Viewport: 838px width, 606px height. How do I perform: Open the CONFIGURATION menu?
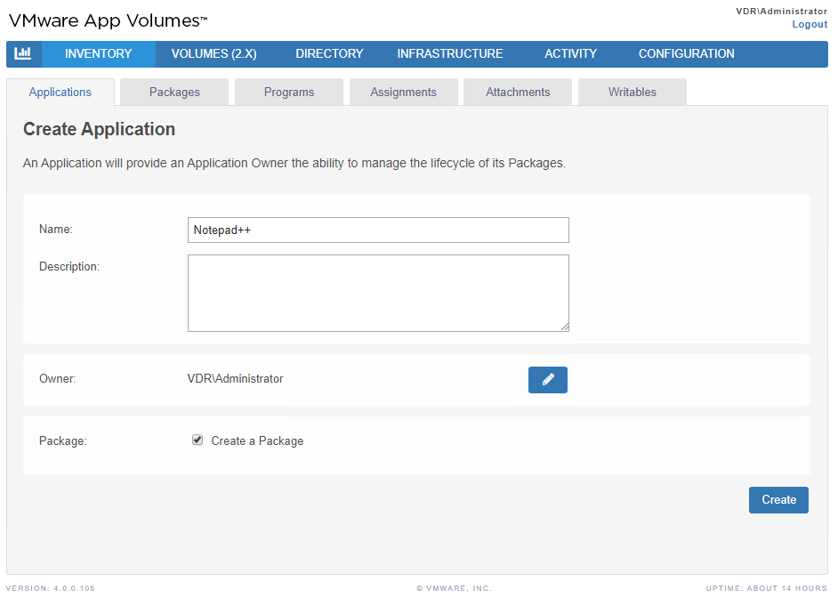686,54
